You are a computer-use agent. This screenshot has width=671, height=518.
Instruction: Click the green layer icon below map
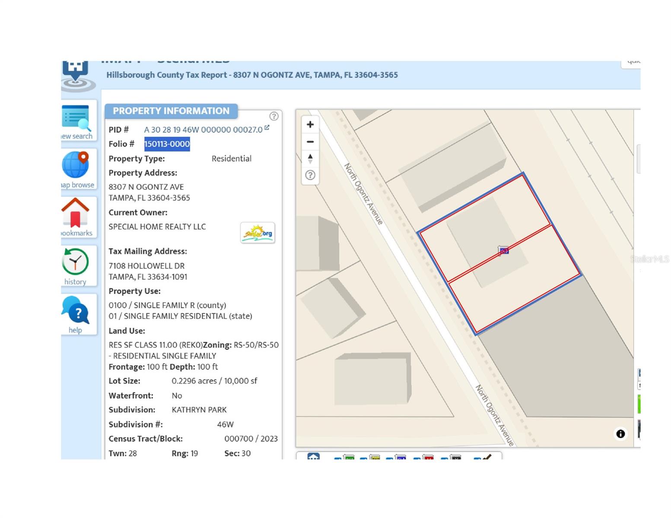pos(349,457)
